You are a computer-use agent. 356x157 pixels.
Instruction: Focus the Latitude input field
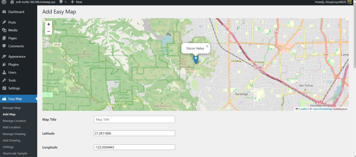pos(134,133)
